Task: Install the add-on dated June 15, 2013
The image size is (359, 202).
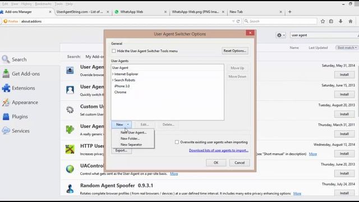Action: pyautogui.click(x=344, y=94)
